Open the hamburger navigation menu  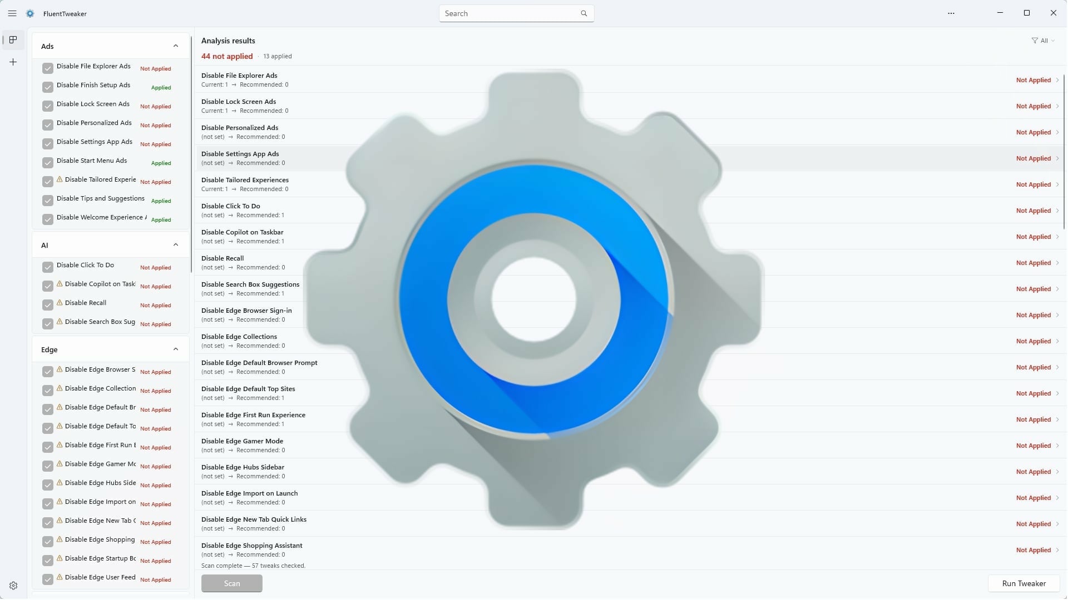[12, 13]
